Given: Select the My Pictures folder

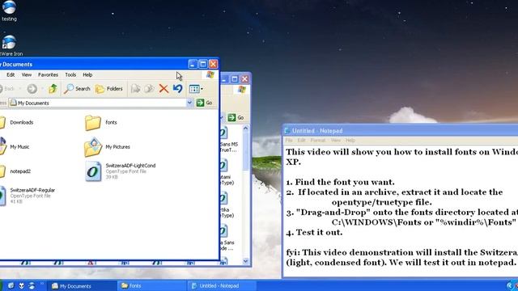Looking at the screenshot, I should (x=107, y=147).
